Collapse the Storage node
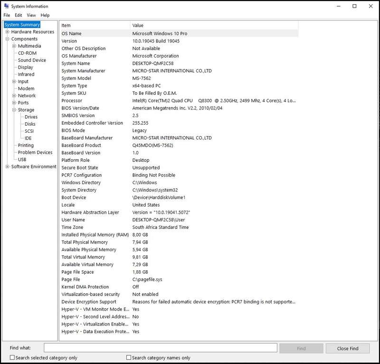Image resolution: width=380 pixels, height=364 pixels. 14,110
